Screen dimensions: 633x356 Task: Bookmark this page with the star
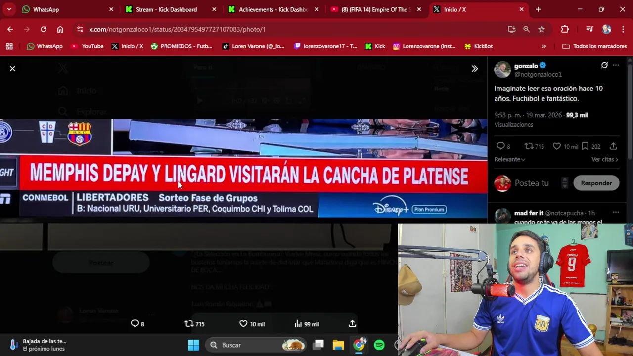tap(542, 29)
